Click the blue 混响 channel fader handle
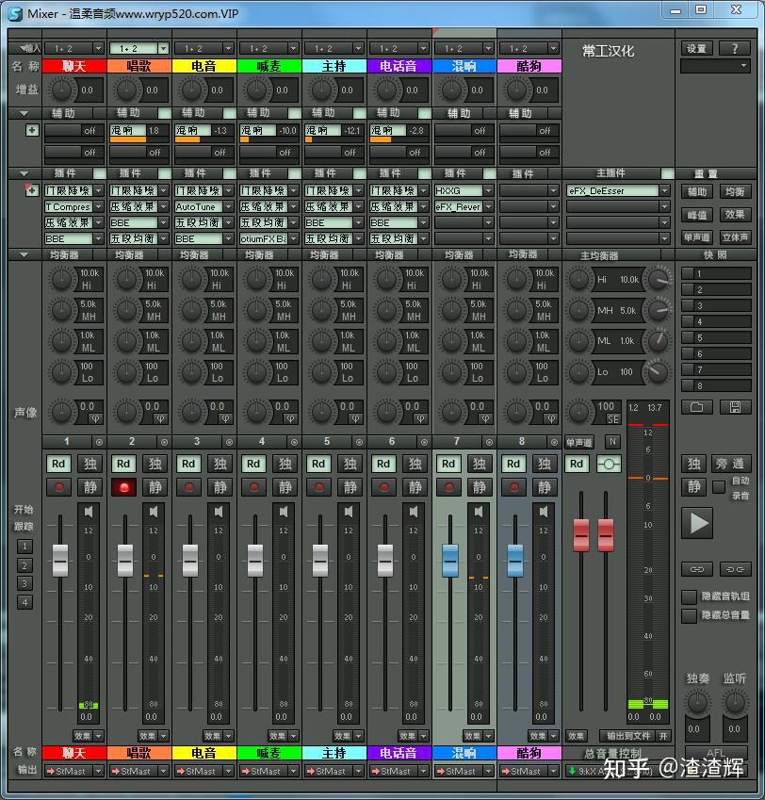The image size is (765, 800). (449, 561)
